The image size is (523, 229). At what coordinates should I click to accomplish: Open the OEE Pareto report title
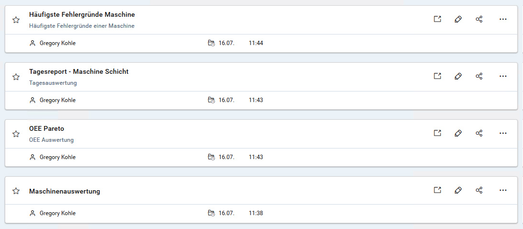click(46, 129)
